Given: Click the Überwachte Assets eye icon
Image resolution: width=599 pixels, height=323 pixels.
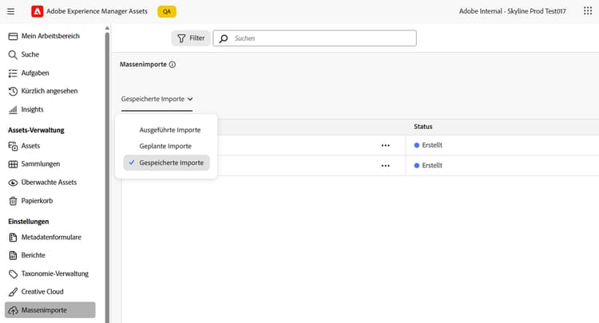Looking at the screenshot, I should [13, 183].
